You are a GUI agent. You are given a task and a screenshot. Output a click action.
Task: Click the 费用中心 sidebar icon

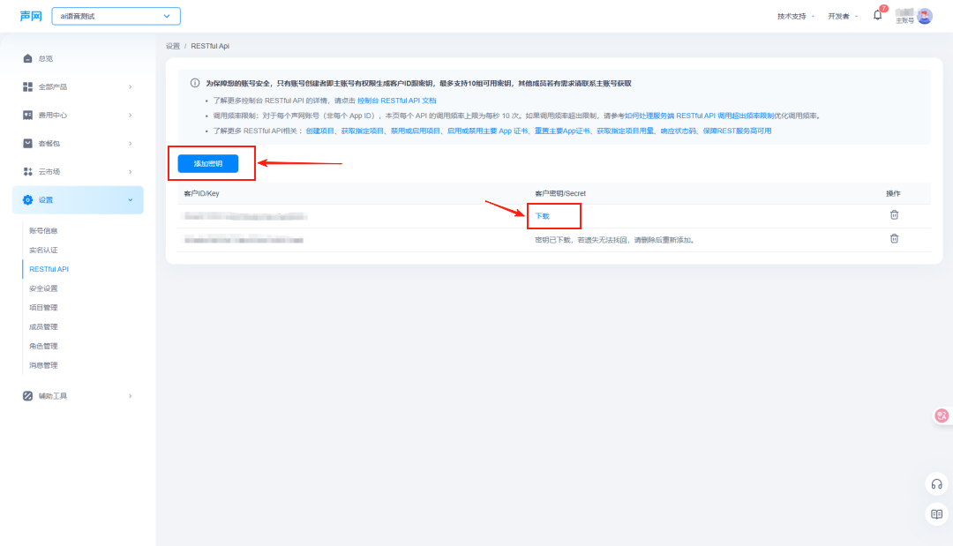coord(27,115)
